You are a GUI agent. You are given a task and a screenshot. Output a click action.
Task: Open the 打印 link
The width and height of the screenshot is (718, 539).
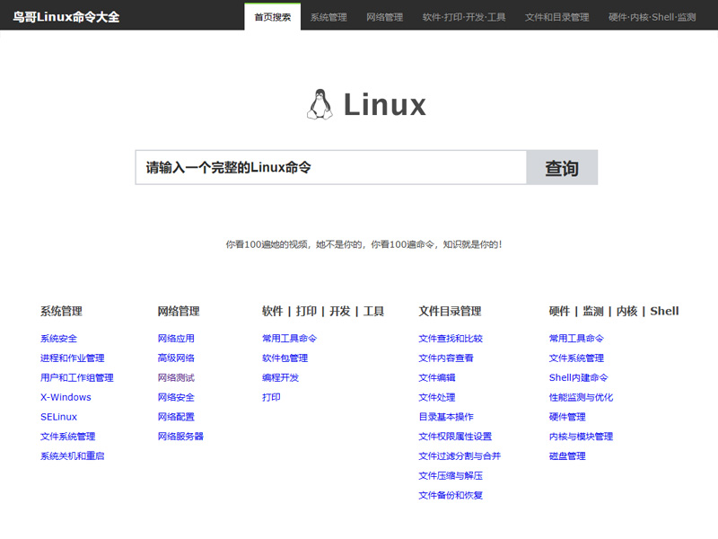click(271, 397)
